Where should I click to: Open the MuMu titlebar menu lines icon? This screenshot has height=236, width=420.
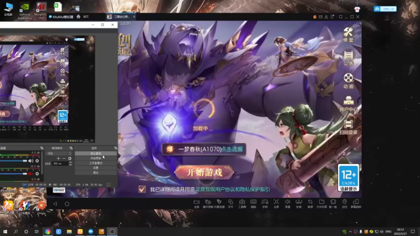[332, 17]
